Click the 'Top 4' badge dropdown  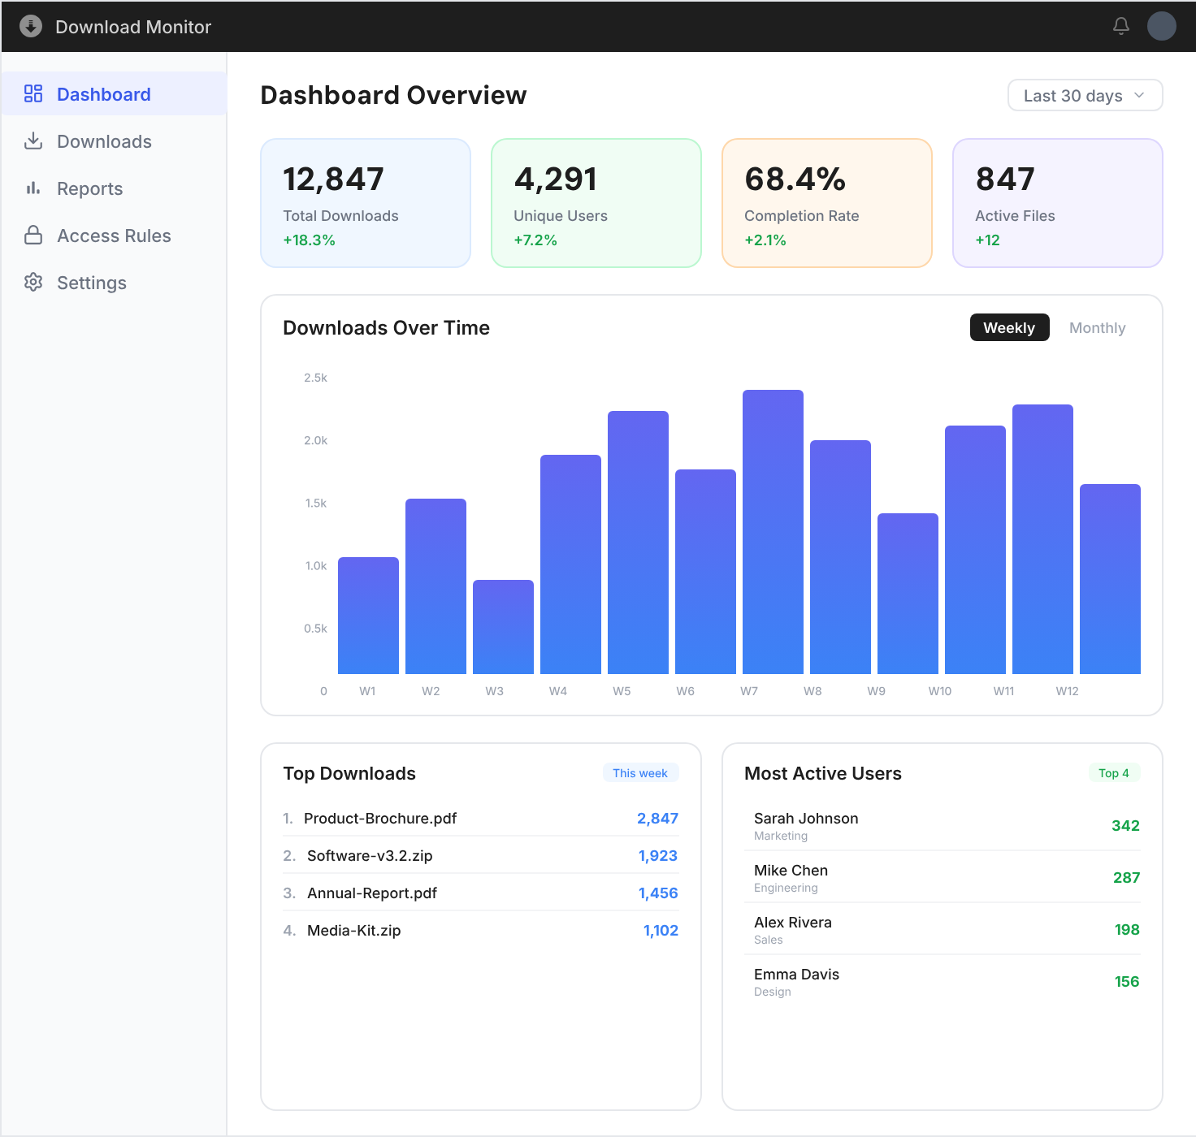[1114, 772]
